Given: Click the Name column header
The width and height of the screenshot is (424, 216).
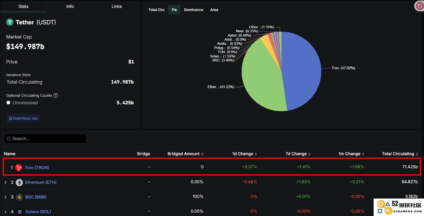Looking at the screenshot, I should coord(10,154).
